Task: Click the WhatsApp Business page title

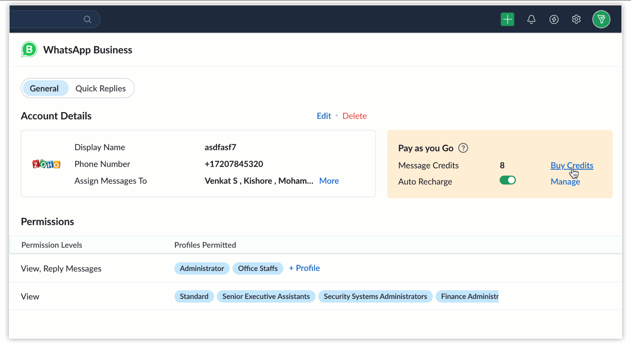Action: pyautogui.click(x=88, y=50)
